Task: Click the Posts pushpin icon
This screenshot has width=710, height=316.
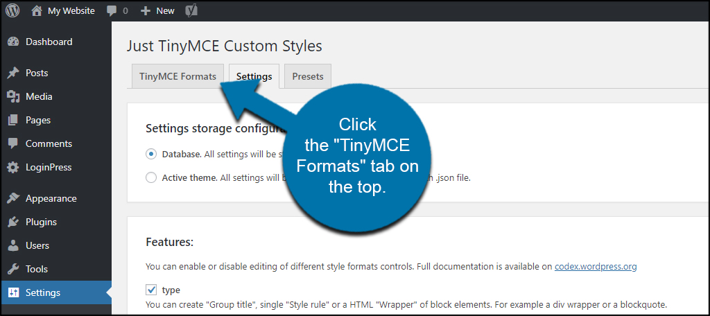Action: click(13, 73)
